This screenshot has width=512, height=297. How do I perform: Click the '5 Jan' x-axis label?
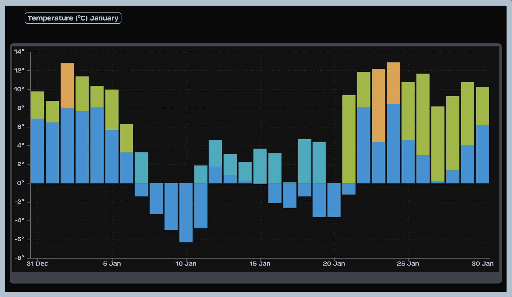[112, 264]
